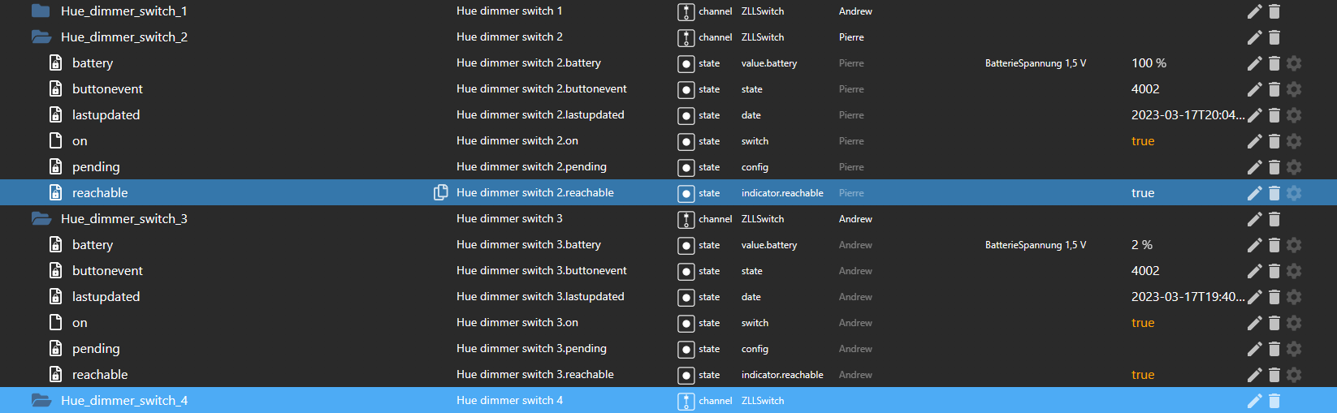1337x413 pixels.
Task: Click the 2023-03-17T19:40 lastupdated value
Action: (x=1188, y=297)
